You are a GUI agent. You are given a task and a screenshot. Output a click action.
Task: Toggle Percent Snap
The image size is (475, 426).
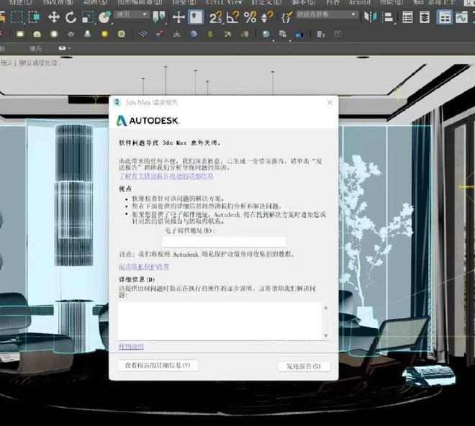[x=250, y=17]
